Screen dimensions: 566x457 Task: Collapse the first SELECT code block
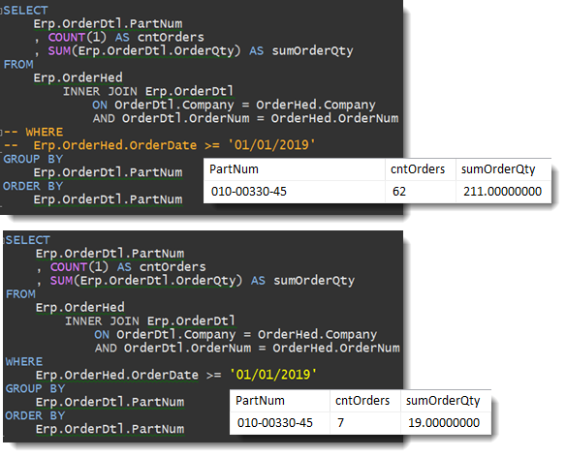pyautogui.click(x=1, y=11)
